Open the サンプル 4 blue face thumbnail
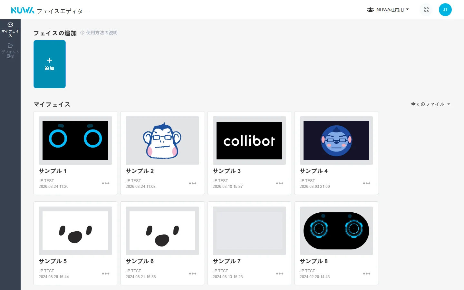 click(x=336, y=140)
